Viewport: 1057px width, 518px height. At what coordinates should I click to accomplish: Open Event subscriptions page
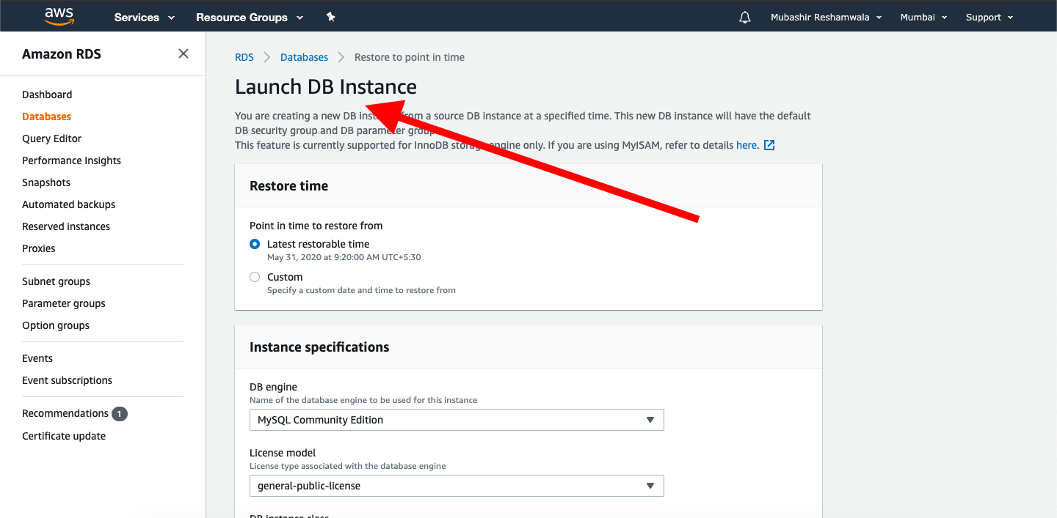67,380
